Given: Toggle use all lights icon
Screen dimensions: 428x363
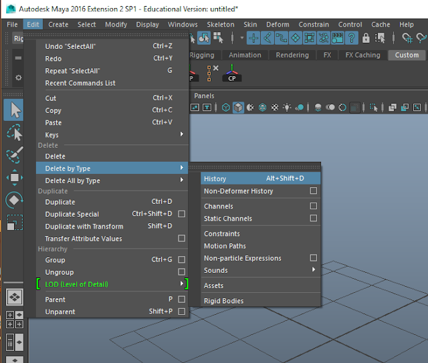Looking at the screenshot, I should tap(287, 107).
